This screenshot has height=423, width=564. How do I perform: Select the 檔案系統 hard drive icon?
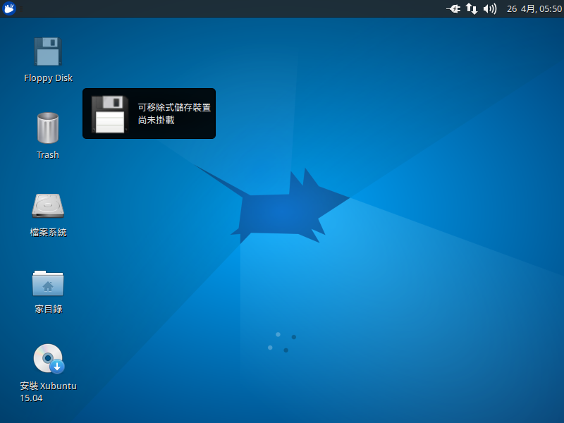[48, 206]
